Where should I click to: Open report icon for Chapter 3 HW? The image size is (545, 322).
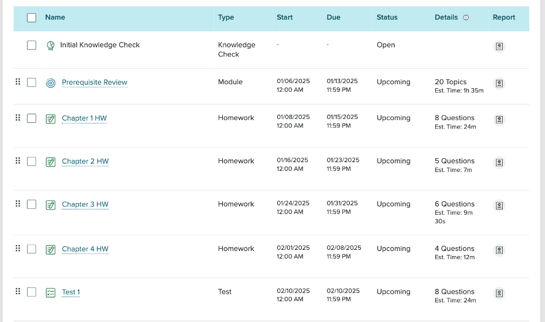click(499, 205)
